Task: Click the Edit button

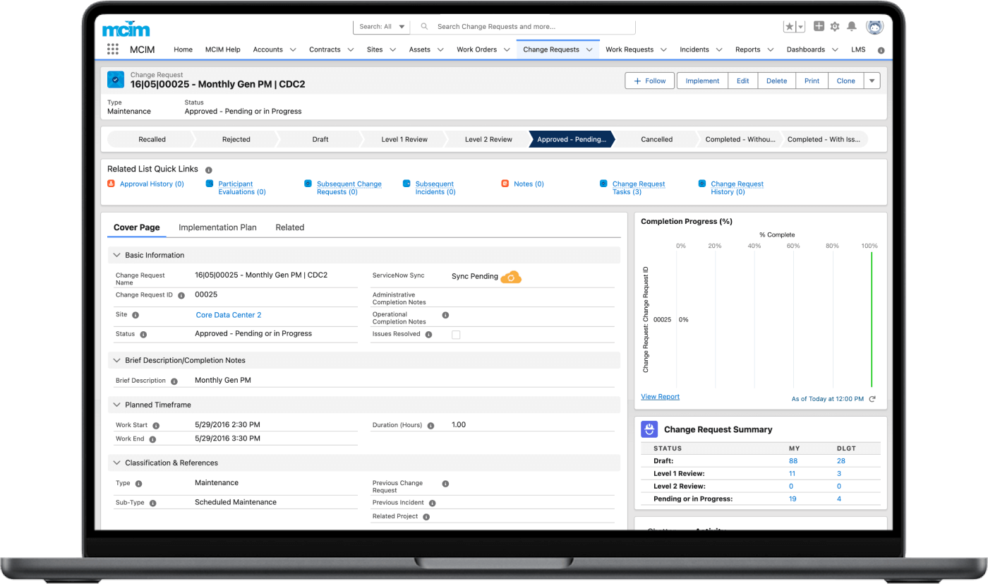Action: (743, 81)
